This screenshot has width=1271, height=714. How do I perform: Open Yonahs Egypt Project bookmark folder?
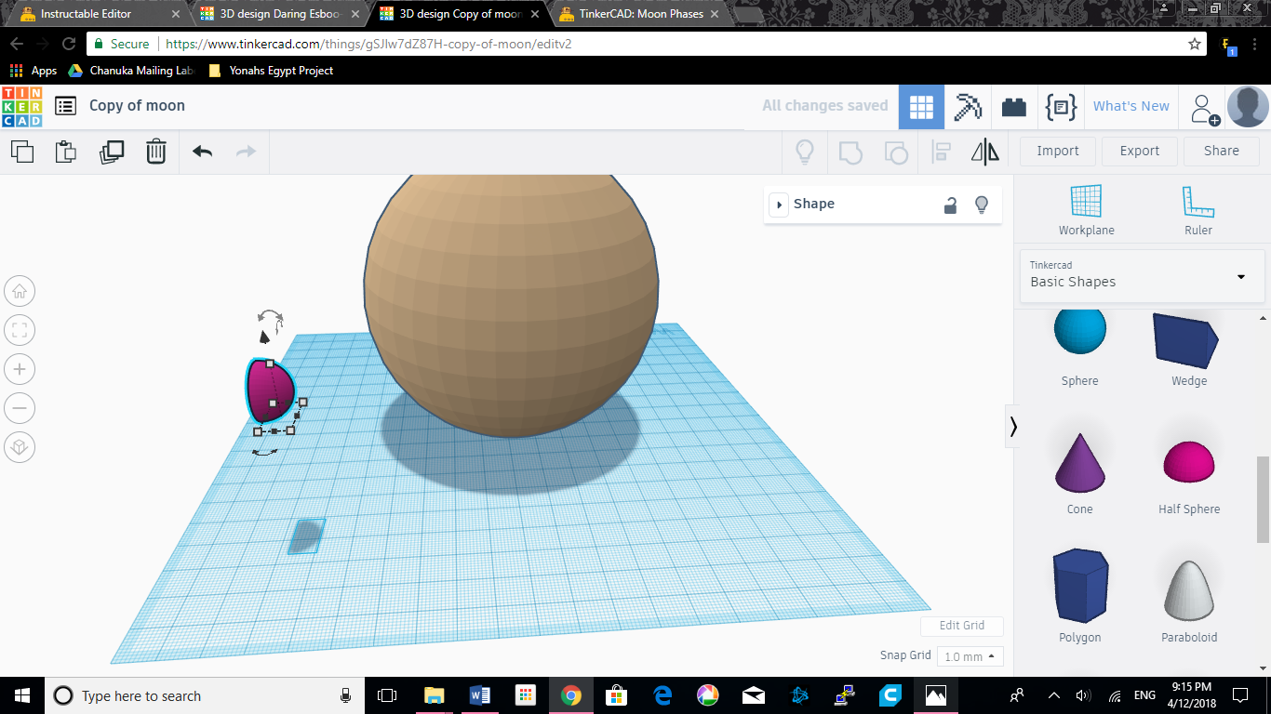coord(271,71)
